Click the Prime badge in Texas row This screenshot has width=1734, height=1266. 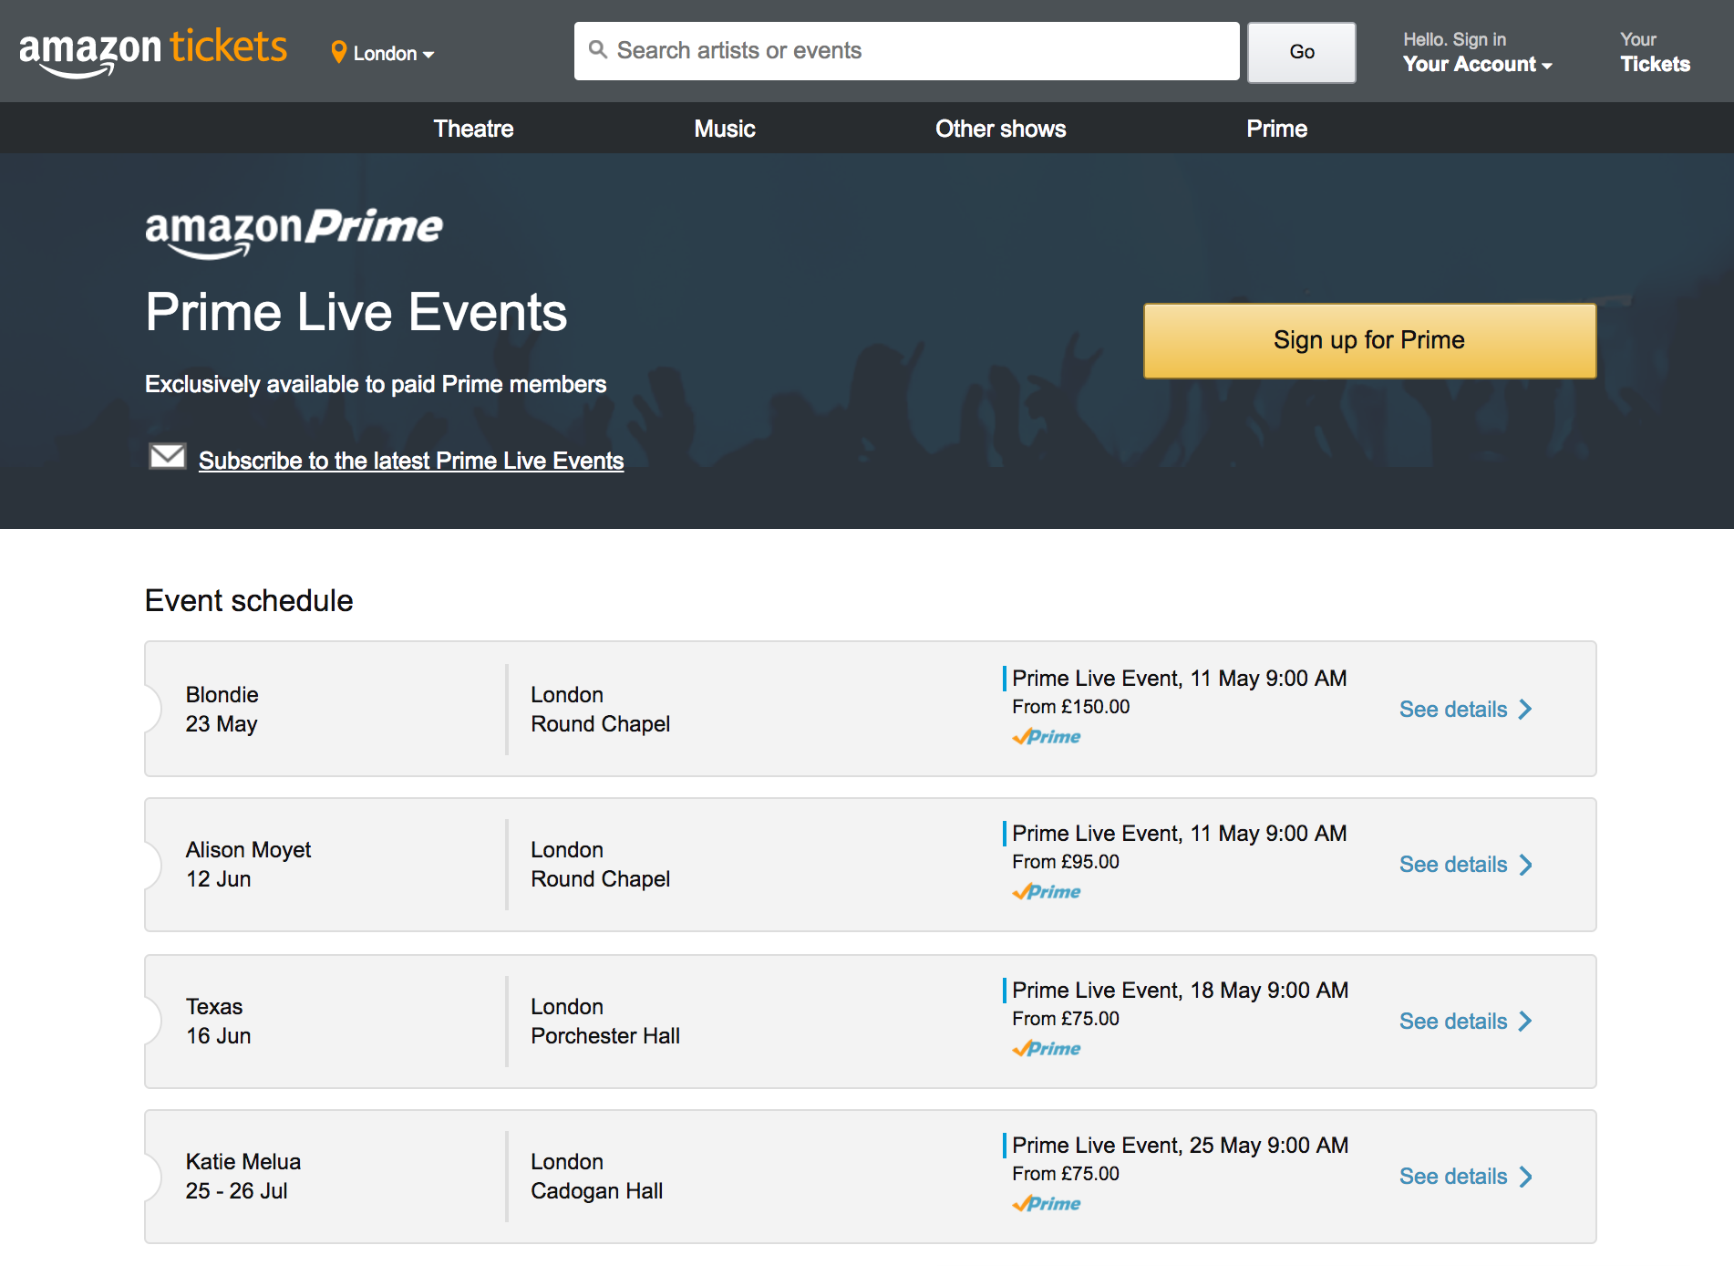(1047, 1049)
